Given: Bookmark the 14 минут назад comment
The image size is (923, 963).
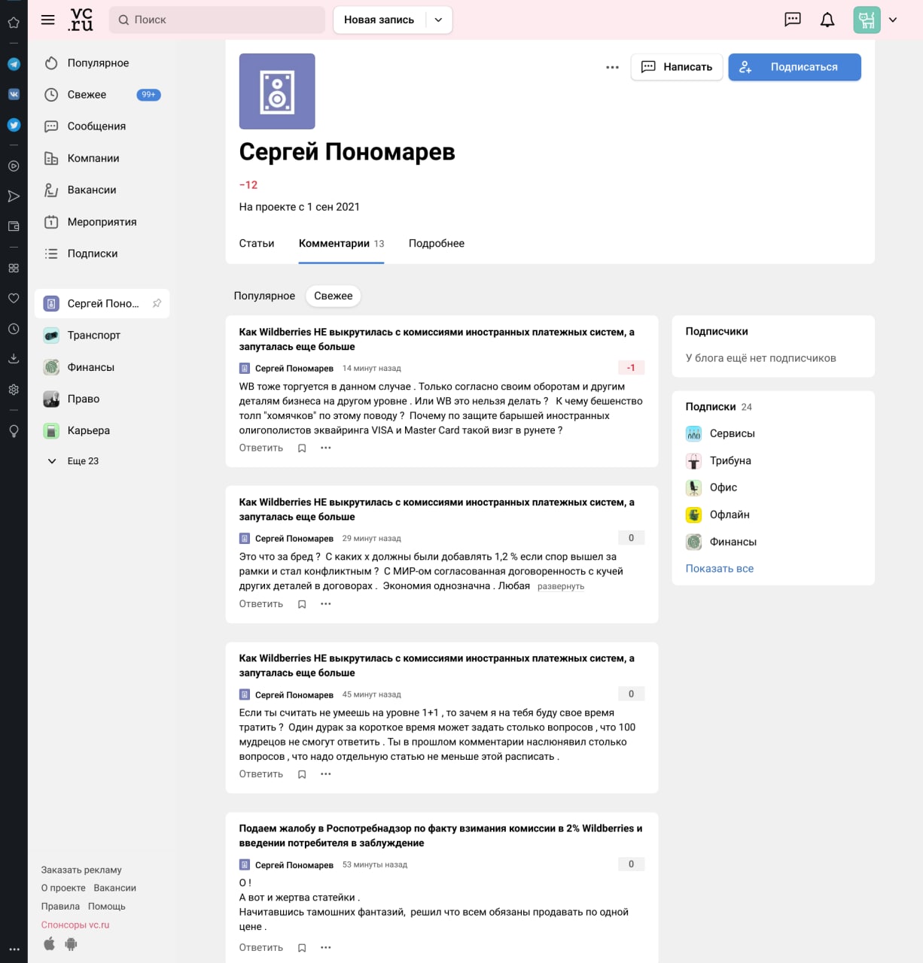Looking at the screenshot, I should 302,448.
